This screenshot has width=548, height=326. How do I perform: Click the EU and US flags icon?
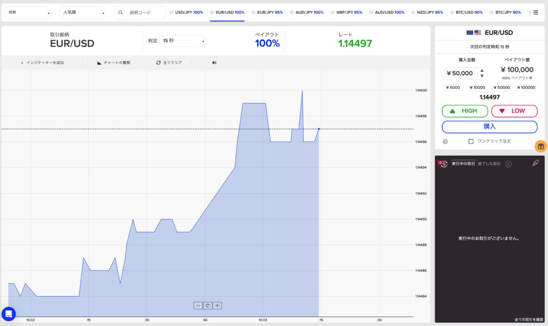(474, 33)
